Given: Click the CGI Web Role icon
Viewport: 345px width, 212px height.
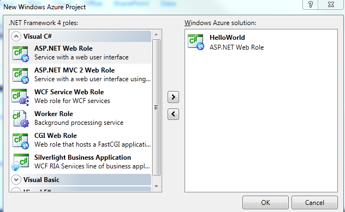Looking at the screenshot, I should coord(20,141).
